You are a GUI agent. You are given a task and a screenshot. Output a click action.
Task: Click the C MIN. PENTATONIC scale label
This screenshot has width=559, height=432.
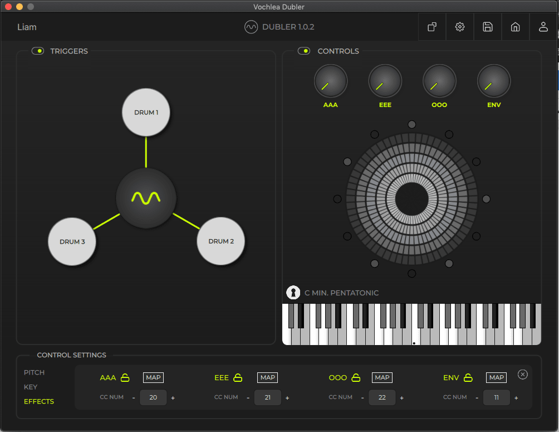pyautogui.click(x=341, y=293)
